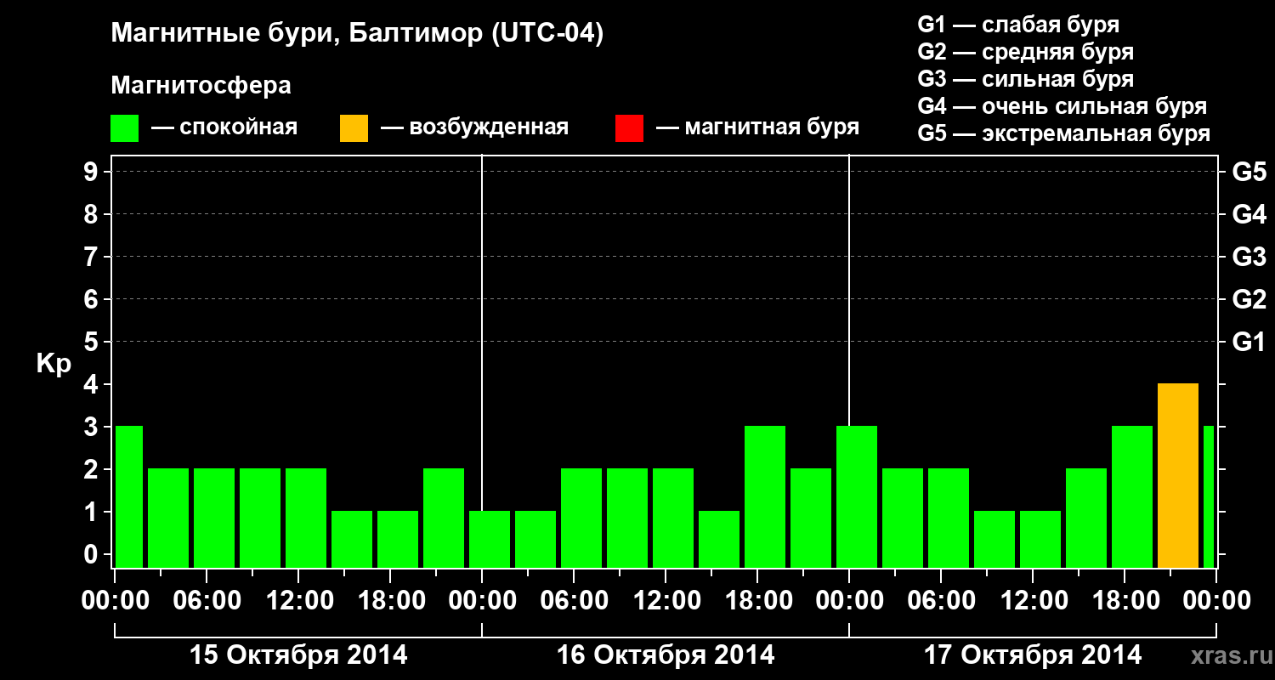Click the narrow Kp 3 bar starting 15 October
This screenshot has width=1275, height=680.
[x=129, y=497]
